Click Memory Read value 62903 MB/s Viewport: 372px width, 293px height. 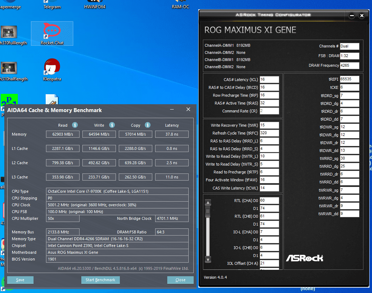[x=63, y=134]
